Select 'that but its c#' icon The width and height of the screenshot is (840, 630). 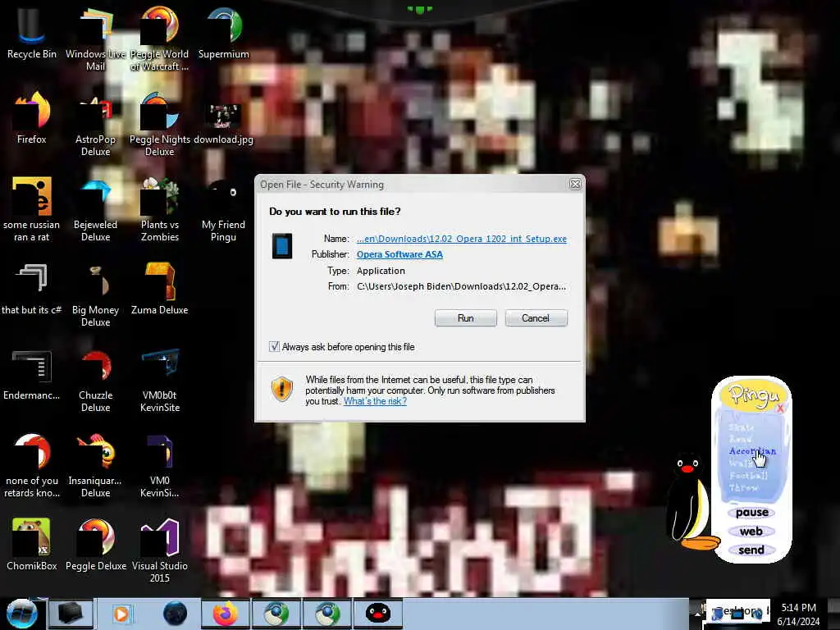31,288
